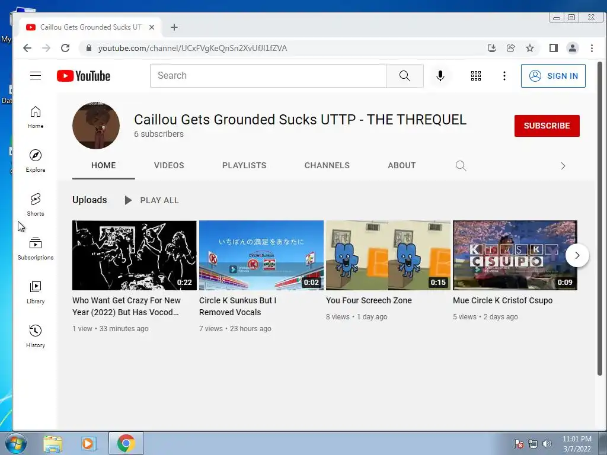Viewport: 607px width, 455px height.
Task: Click the page vertical scrollbar
Action: [x=600, y=219]
